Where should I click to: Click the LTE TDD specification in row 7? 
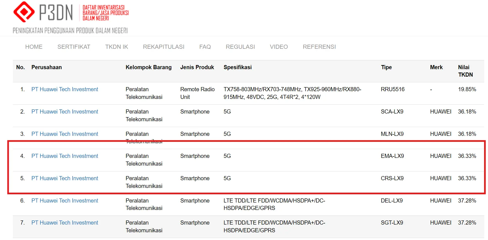tap(274, 226)
